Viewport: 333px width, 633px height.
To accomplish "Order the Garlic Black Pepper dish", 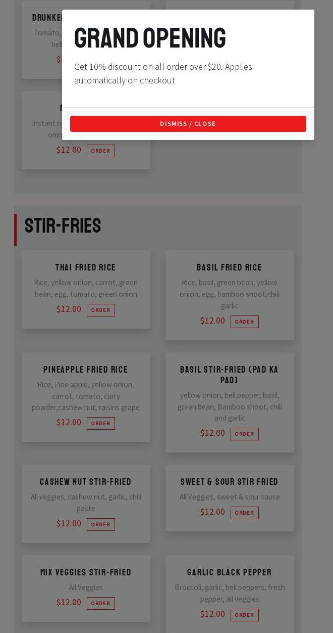I will (x=244, y=615).
